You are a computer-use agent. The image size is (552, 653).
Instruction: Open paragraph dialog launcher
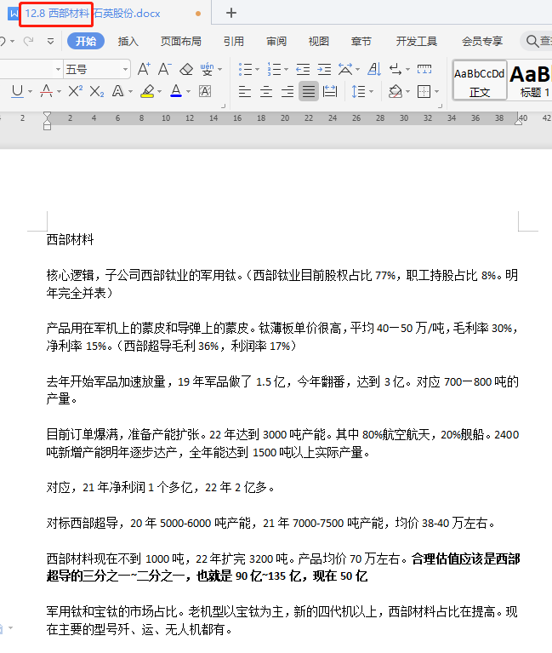tap(440, 106)
